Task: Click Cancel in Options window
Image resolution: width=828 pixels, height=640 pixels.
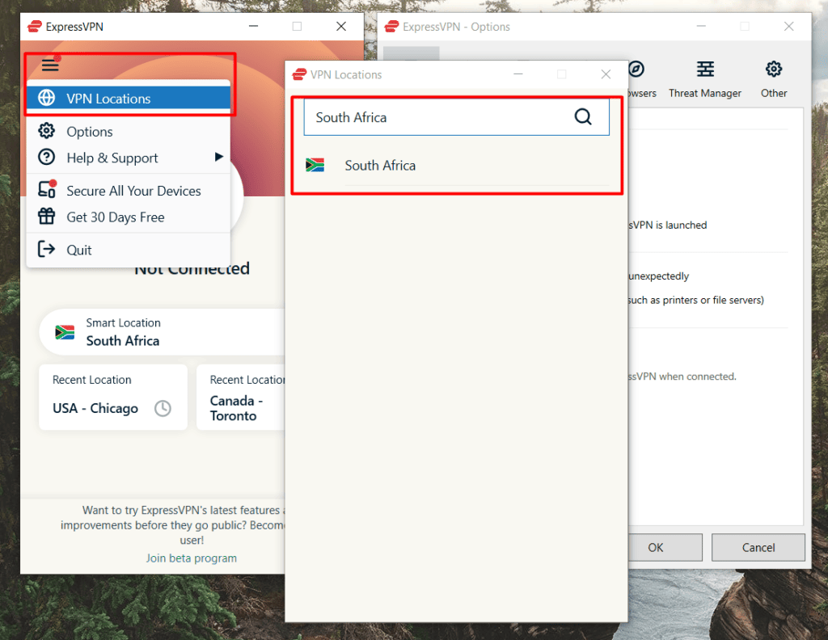Action: click(758, 547)
